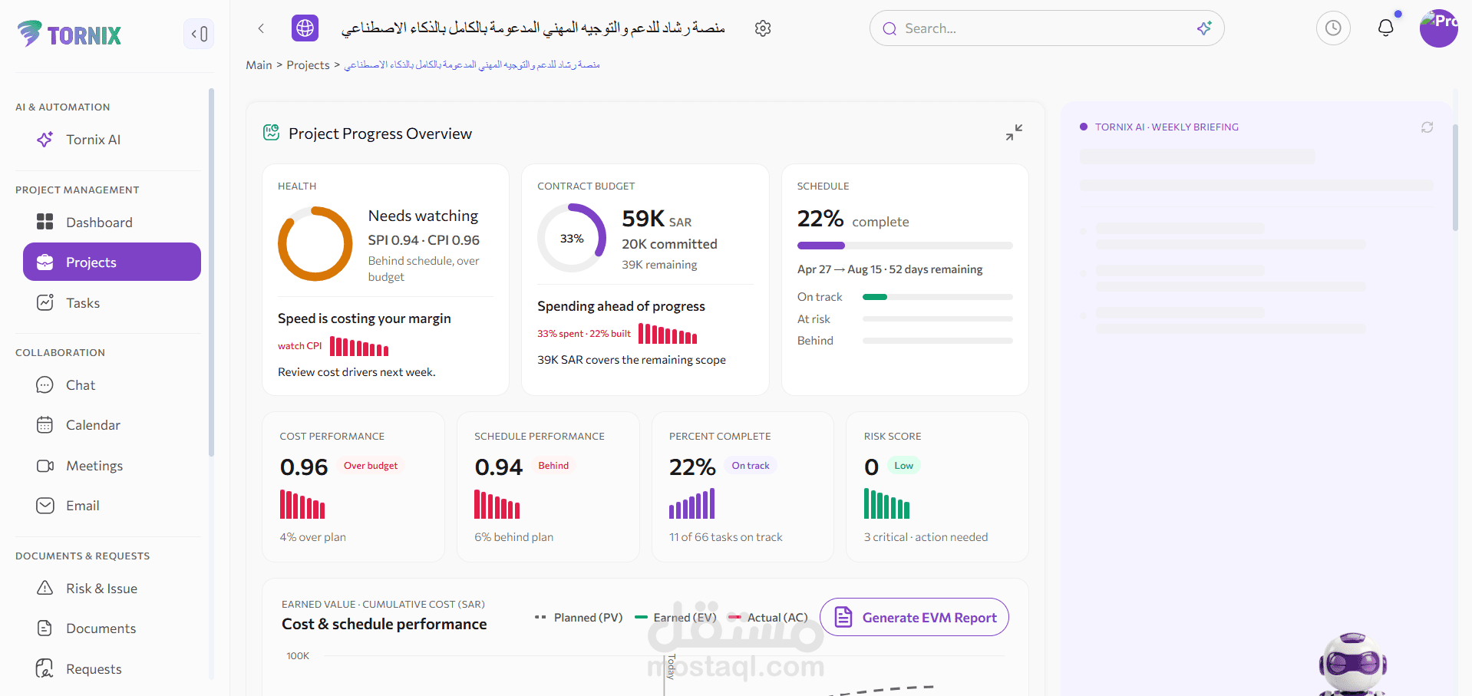Open Documents in sidebar
The image size is (1472, 696).
(112, 628)
